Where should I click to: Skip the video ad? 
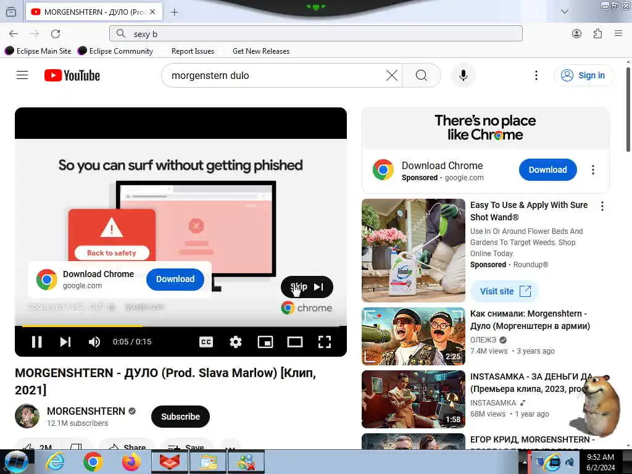coord(307,287)
